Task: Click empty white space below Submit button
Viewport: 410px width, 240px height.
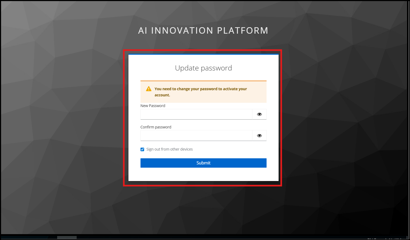Action: click(x=204, y=174)
